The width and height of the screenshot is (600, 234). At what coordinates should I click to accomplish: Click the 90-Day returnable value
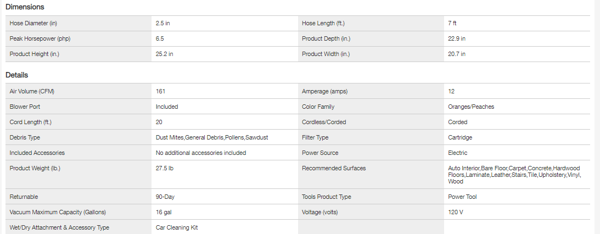tap(165, 197)
